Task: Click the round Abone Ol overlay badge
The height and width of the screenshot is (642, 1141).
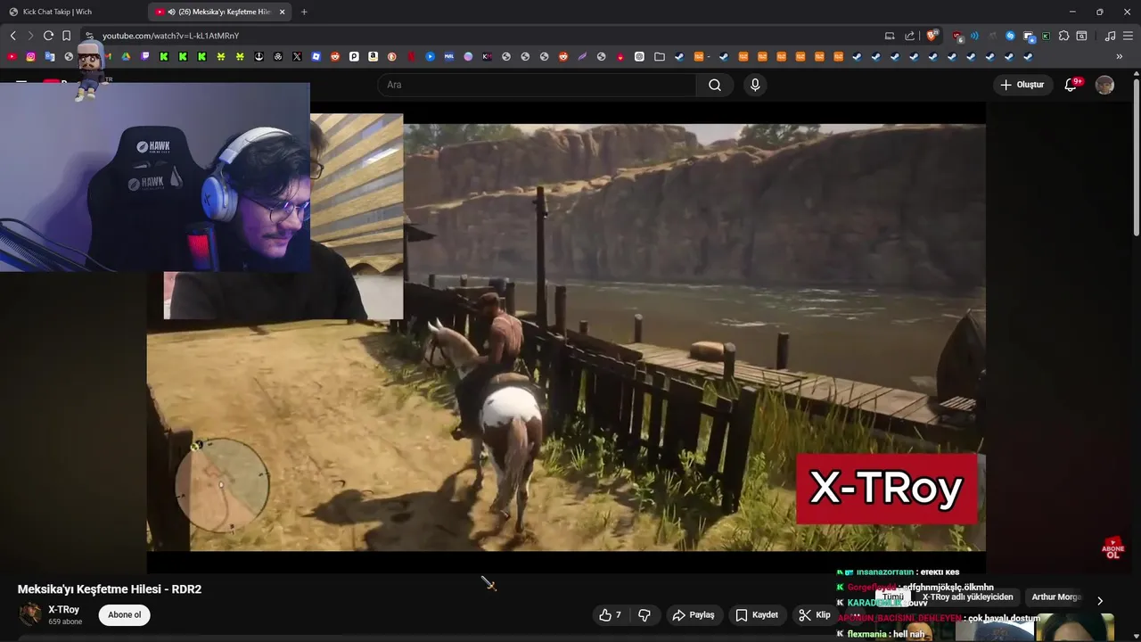Action: click(x=1112, y=548)
